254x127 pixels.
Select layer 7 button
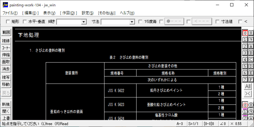pos(245,79)
